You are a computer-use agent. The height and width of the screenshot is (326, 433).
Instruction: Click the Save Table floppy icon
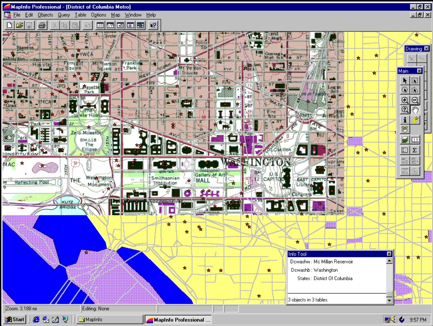tap(30, 25)
